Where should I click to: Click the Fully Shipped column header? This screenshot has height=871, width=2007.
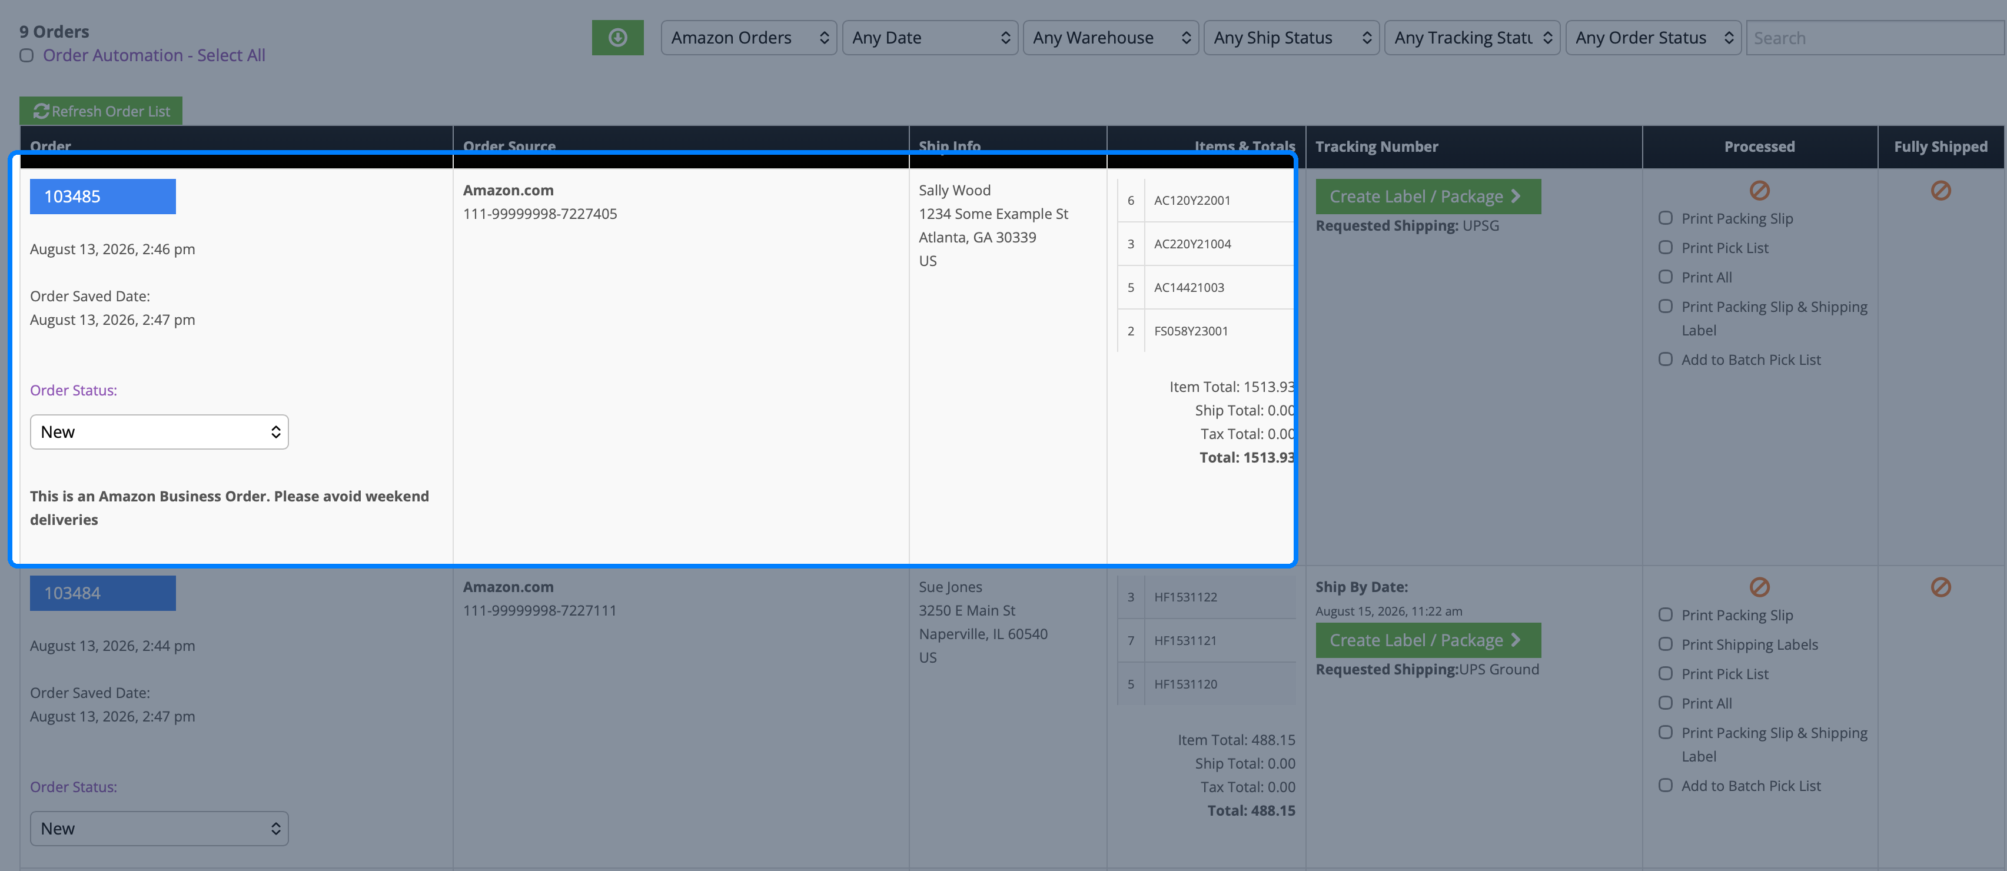click(1940, 147)
